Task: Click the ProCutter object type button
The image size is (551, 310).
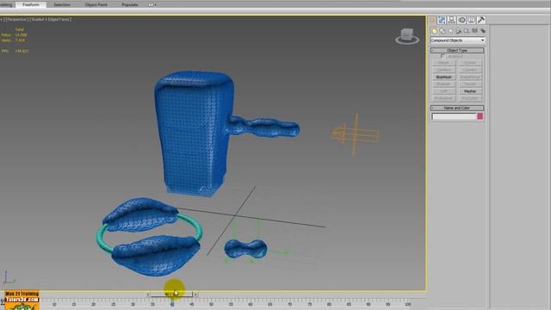Action: click(x=470, y=98)
